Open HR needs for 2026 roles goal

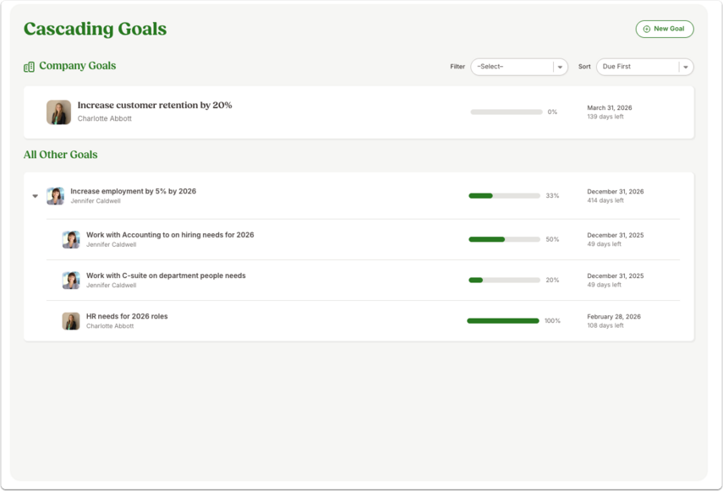point(127,316)
